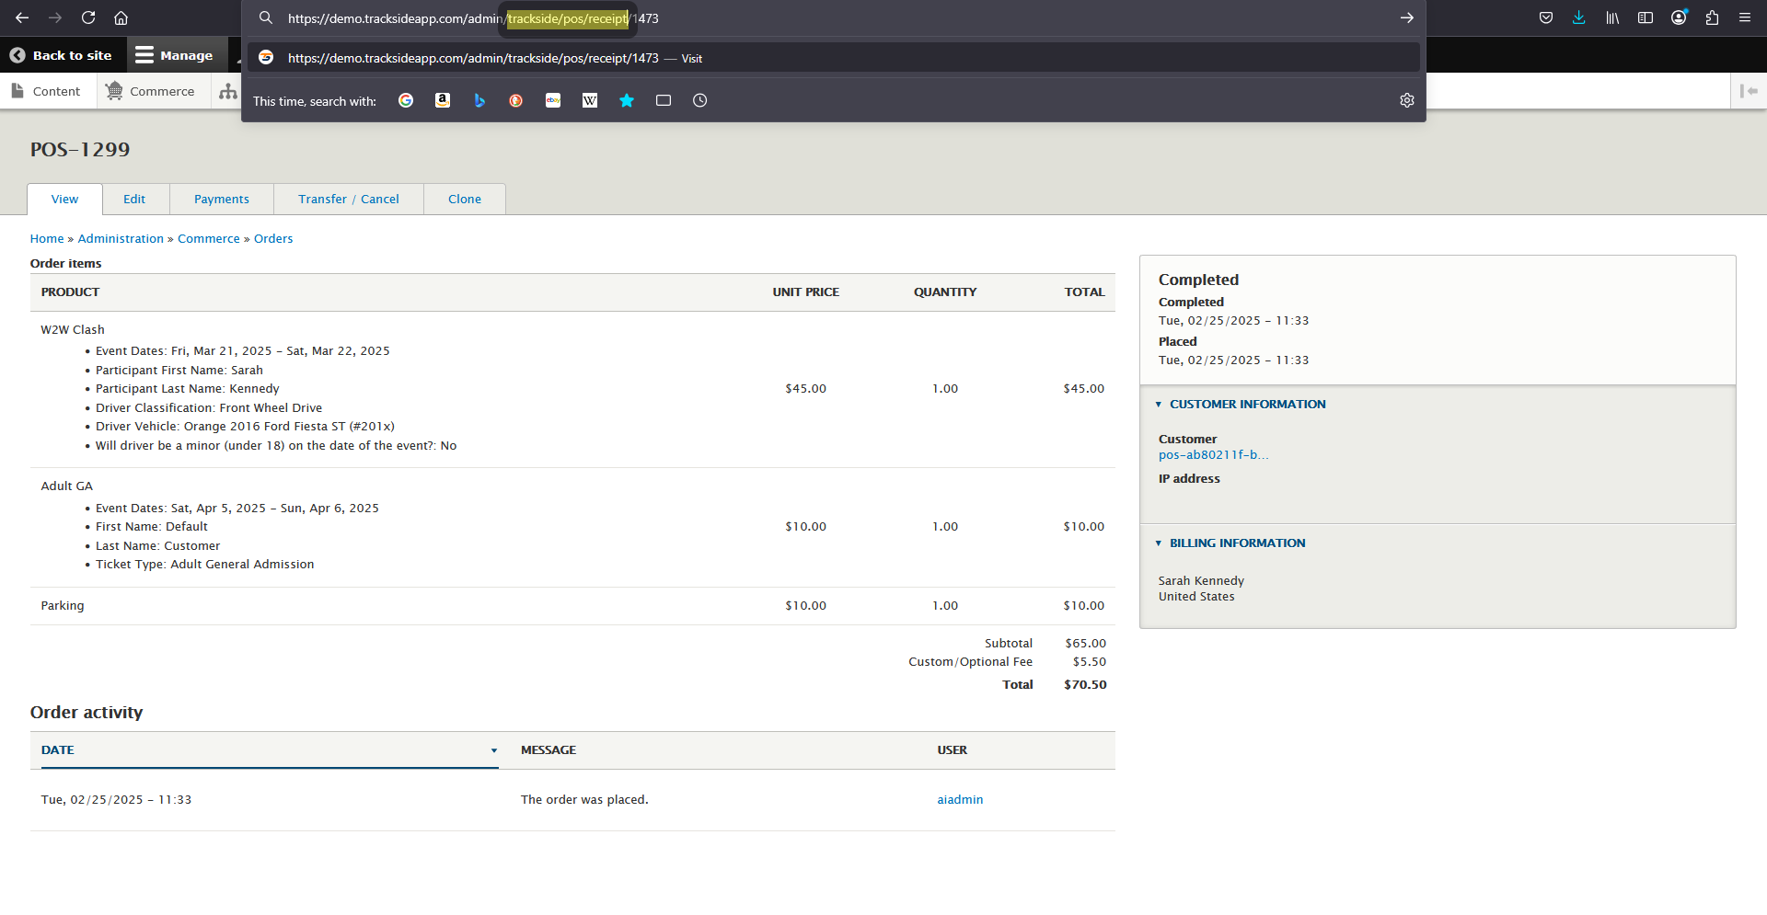Click the POS-1299 page title
The width and height of the screenshot is (1767, 915).
[x=80, y=149]
